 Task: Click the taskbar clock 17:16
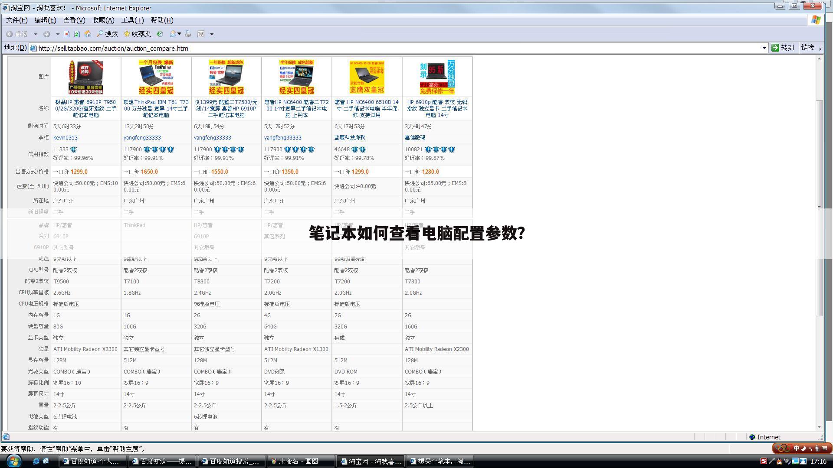818,461
